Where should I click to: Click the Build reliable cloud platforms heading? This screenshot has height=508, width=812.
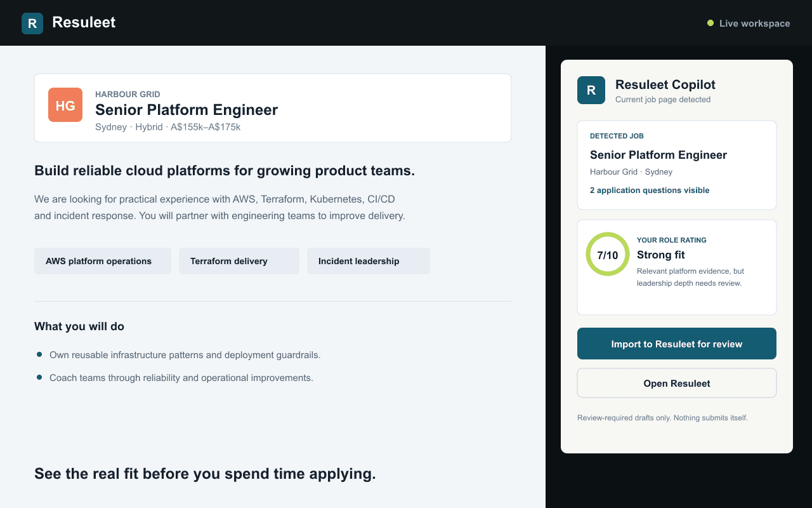(x=225, y=171)
